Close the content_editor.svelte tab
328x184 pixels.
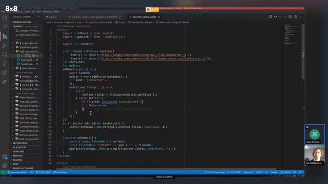tap(159, 17)
